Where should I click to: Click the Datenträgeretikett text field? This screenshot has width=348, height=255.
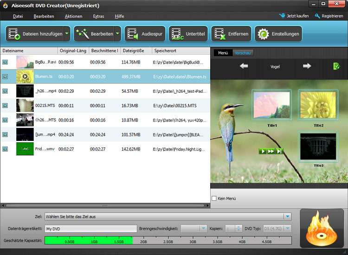90,229
